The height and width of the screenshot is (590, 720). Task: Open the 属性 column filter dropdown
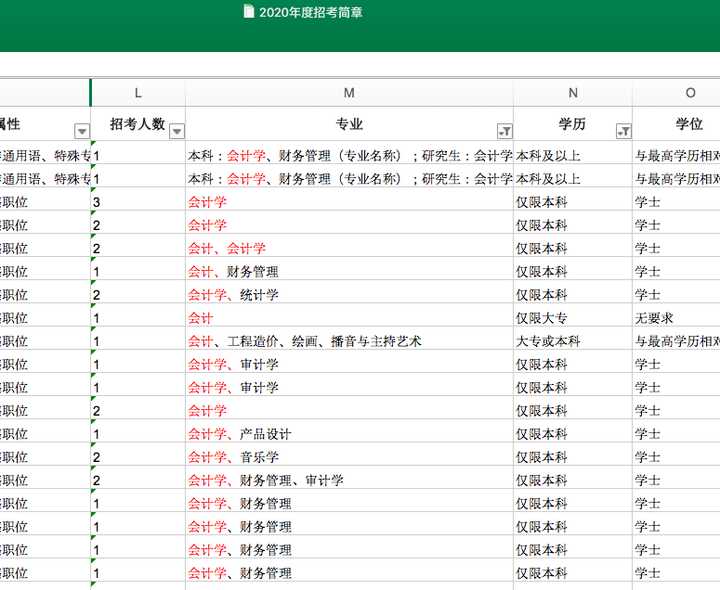pos(82,132)
